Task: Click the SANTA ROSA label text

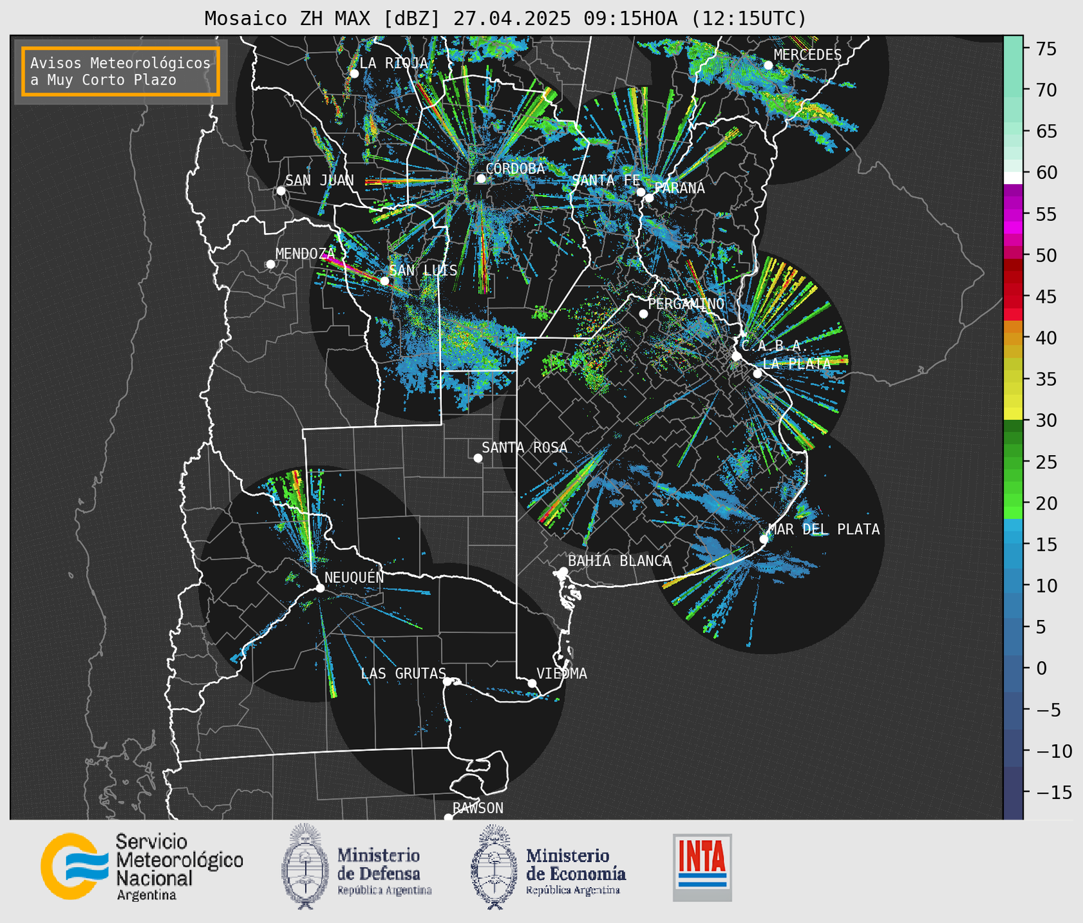Action: [x=524, y=447]
